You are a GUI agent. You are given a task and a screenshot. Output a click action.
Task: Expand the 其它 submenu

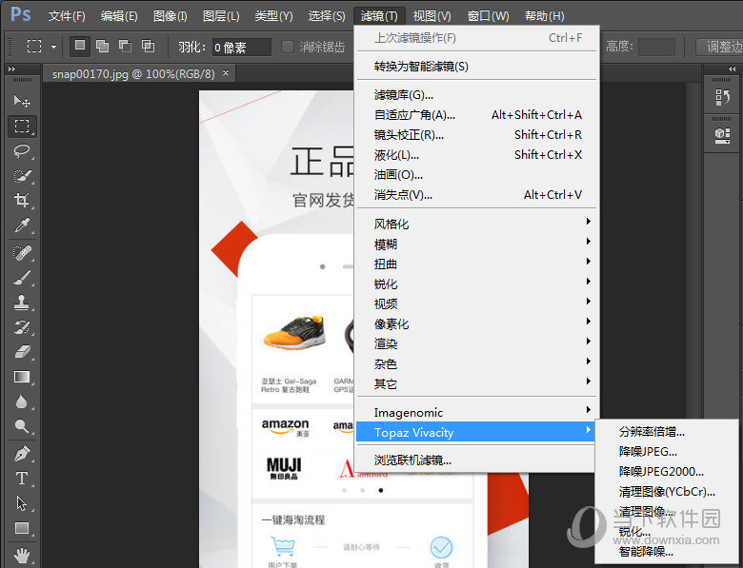[x=475, y=383]
